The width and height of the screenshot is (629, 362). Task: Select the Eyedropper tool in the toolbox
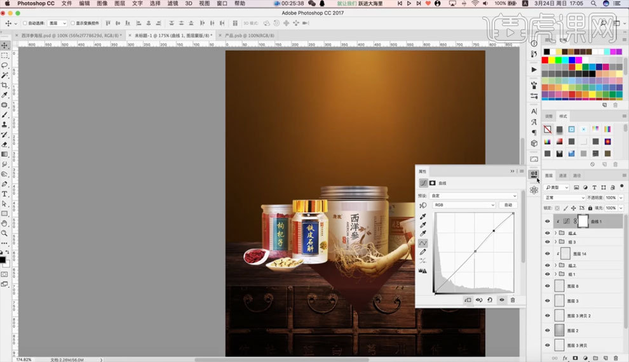4,95
